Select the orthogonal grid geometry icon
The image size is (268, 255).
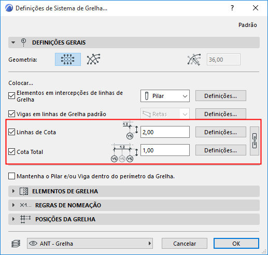pos(68,60)
